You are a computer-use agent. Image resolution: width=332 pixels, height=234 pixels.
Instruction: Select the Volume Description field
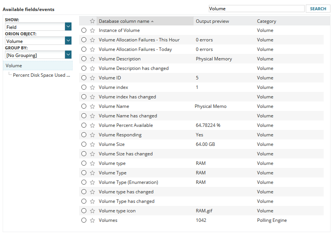[x=84, y=58]
